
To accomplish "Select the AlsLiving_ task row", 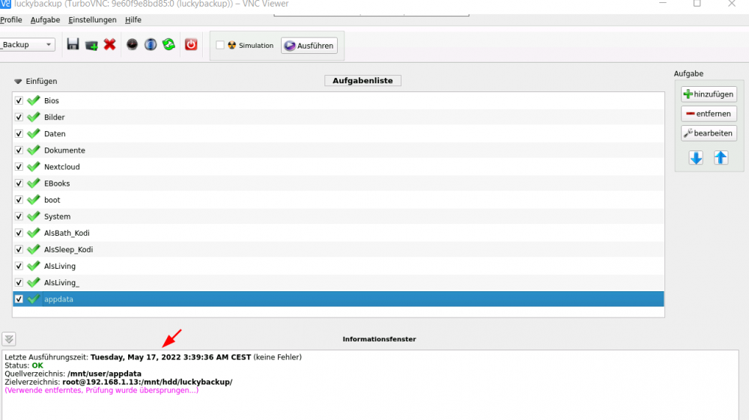I will (339, 282).
